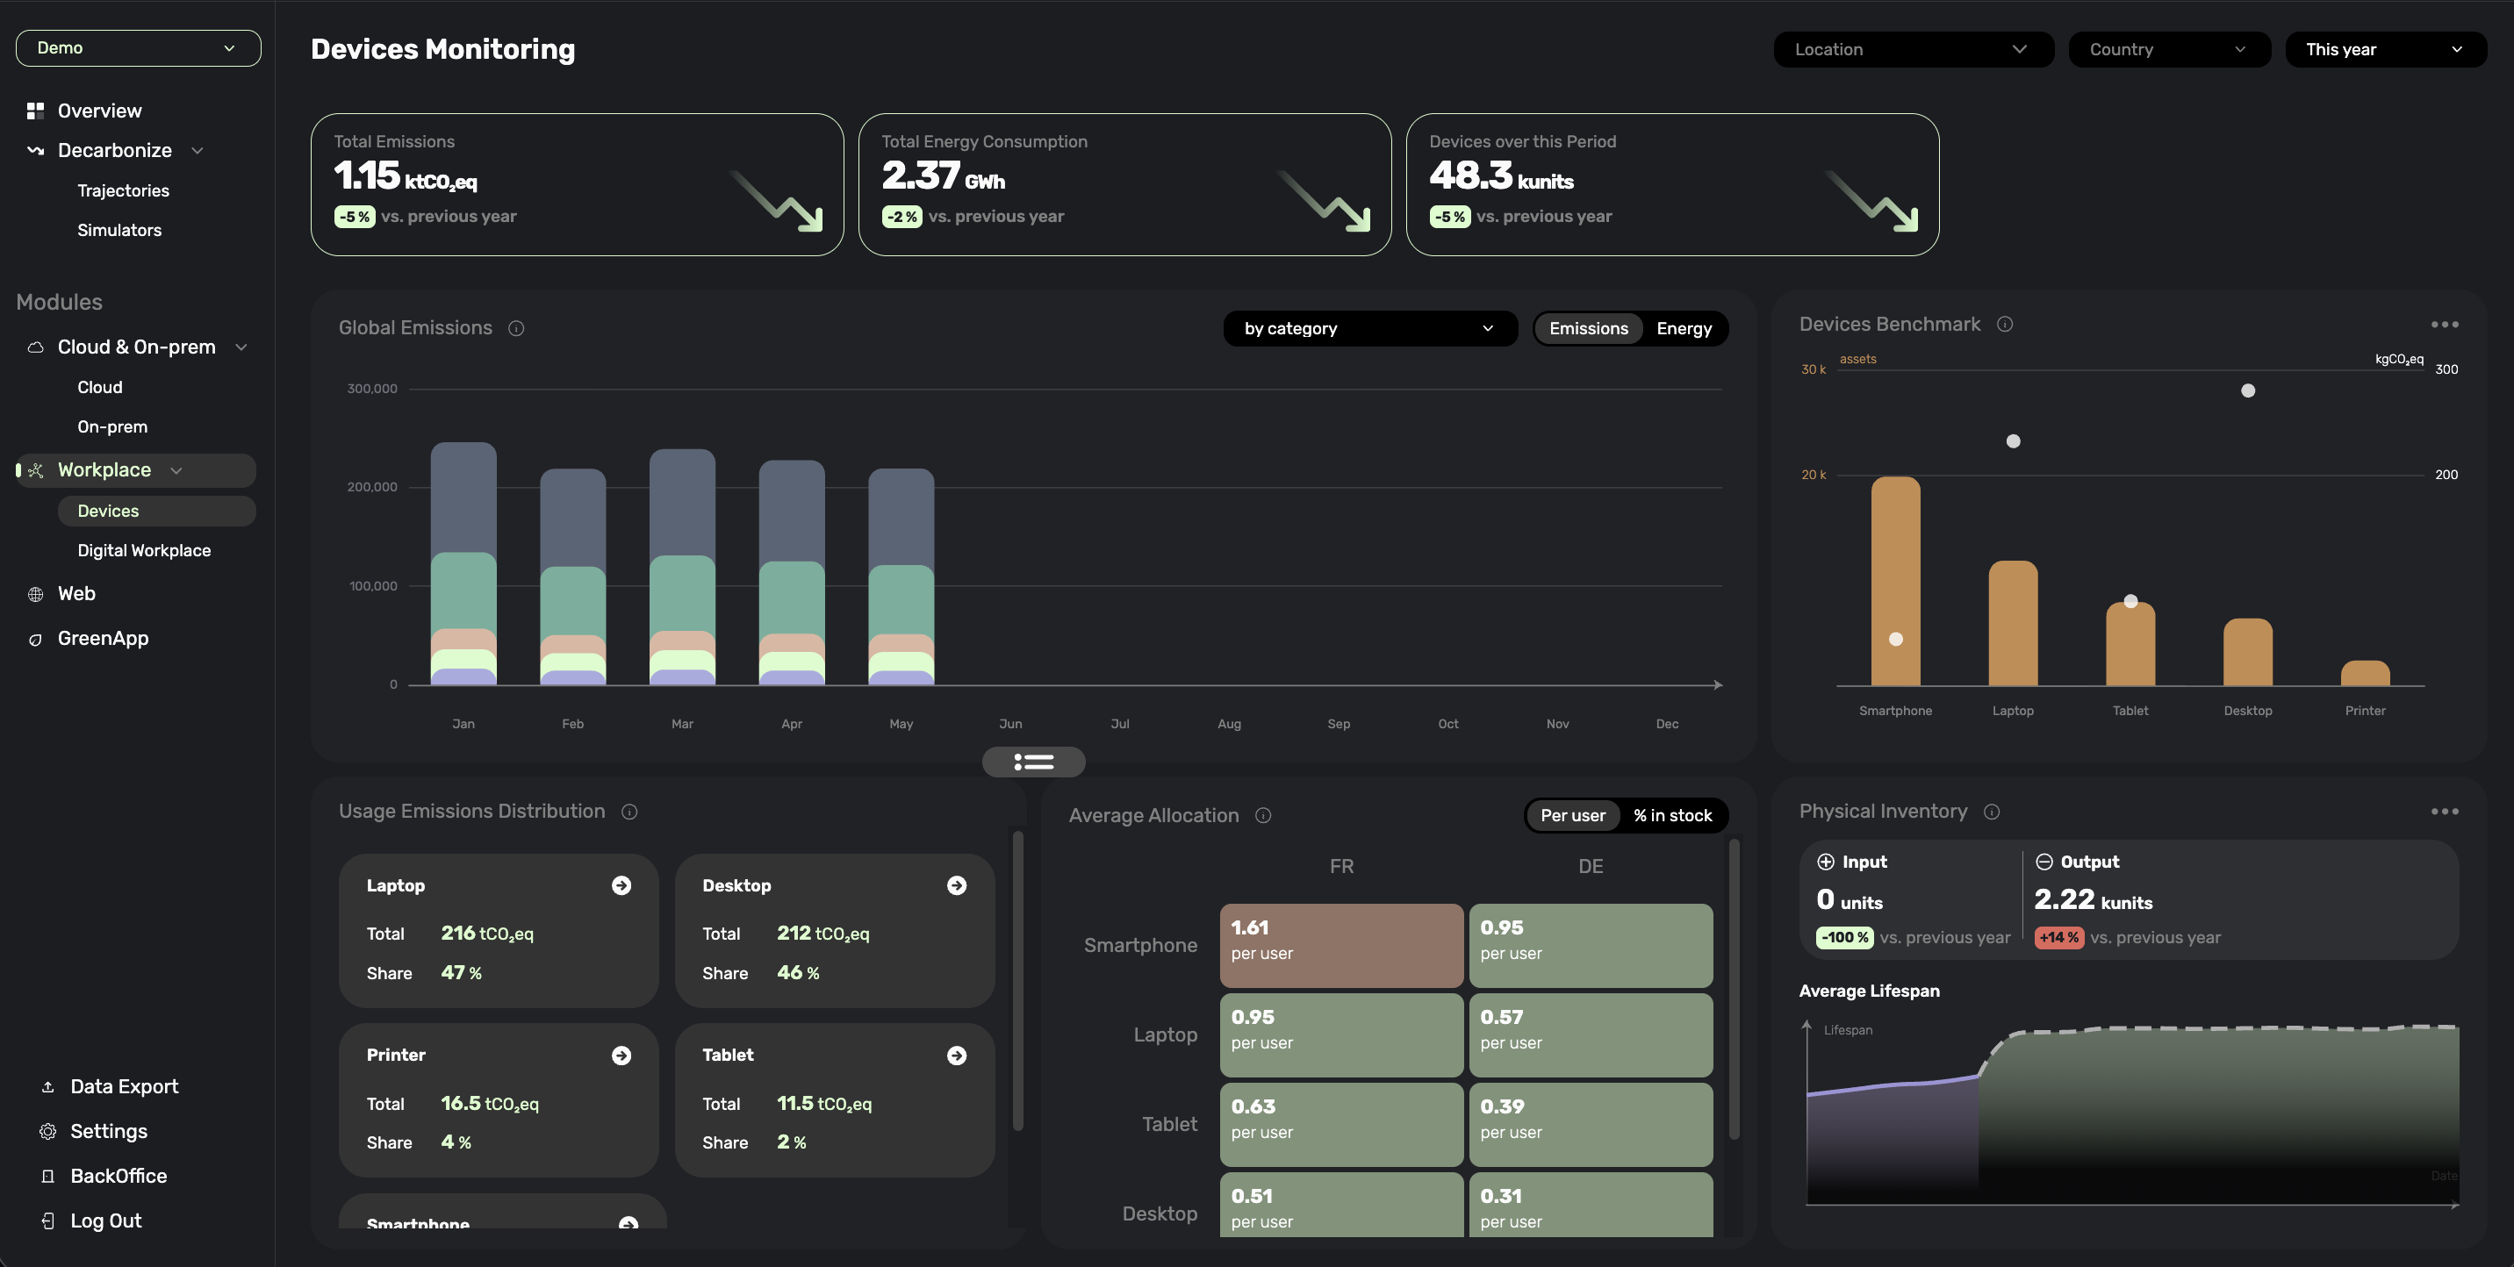2514x1267 pixels.
Task: Switch chart to Energy view
Action: (x=1684, y=329)
